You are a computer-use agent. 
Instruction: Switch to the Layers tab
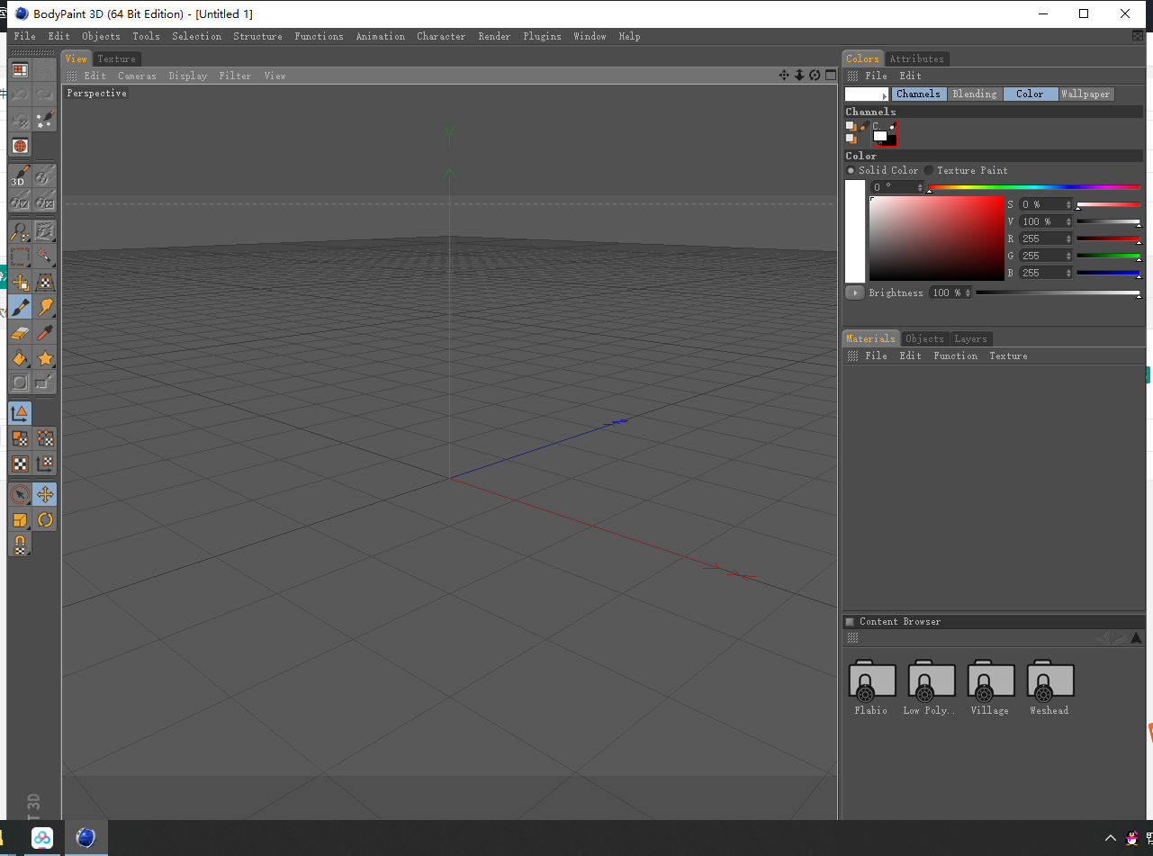tap(970, 338)
